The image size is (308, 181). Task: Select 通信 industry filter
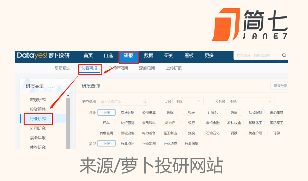pyautogui.click(x=234, y=113)
